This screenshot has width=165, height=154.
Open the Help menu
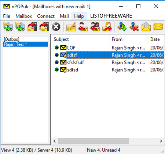coord(79,16)
